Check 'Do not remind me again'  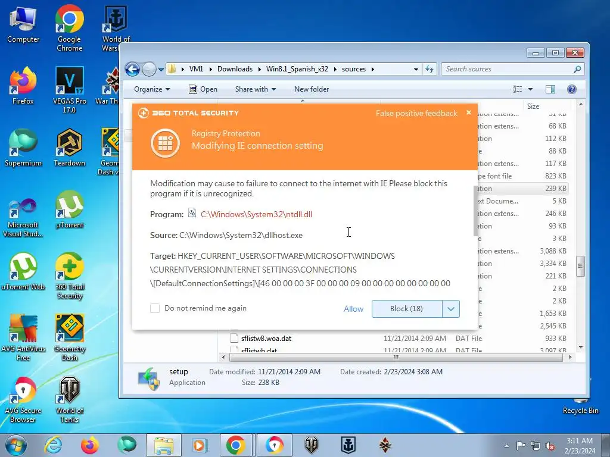[155, 308]
